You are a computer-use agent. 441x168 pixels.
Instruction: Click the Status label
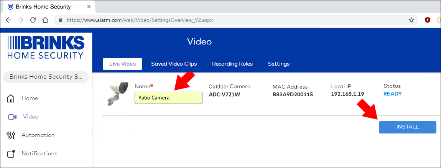tap(392, 86)
